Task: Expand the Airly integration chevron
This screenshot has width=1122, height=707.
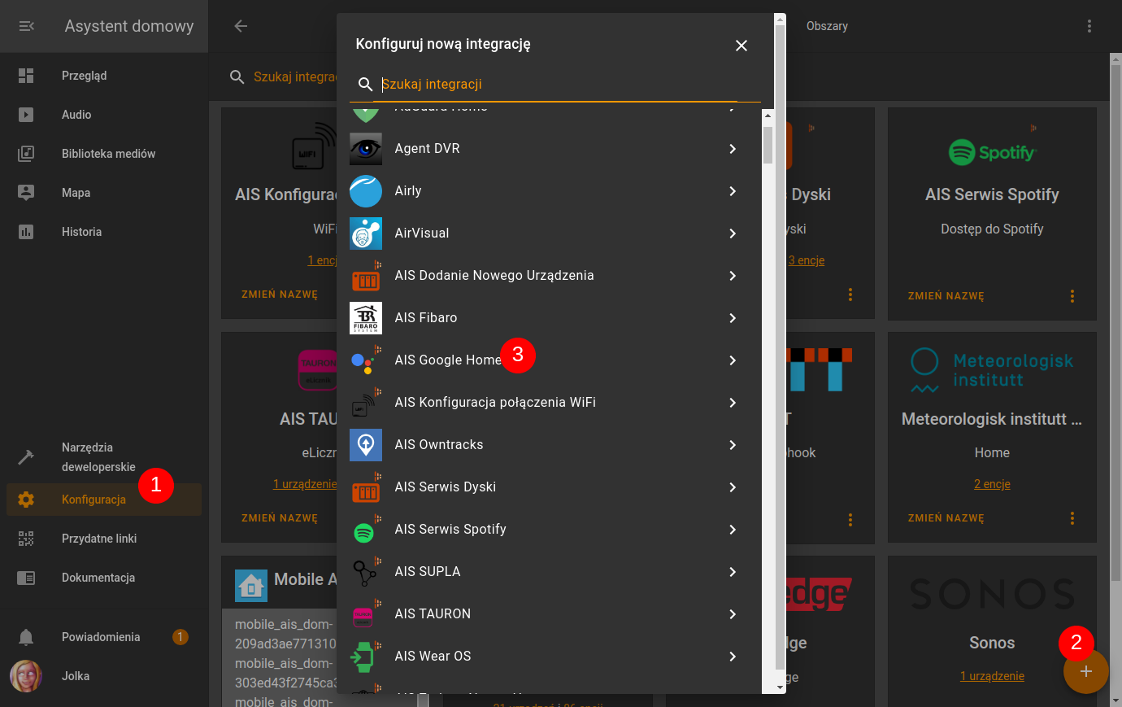Action: point(733,191)
